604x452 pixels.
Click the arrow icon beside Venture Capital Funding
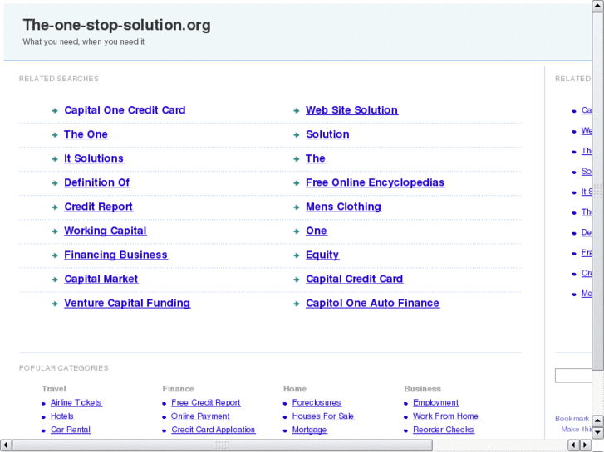[55, 304]
